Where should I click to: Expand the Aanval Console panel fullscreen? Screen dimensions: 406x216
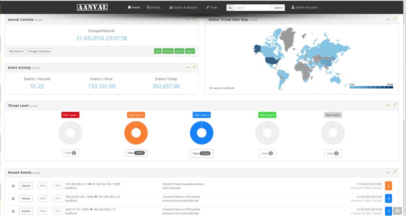[194, 19]
